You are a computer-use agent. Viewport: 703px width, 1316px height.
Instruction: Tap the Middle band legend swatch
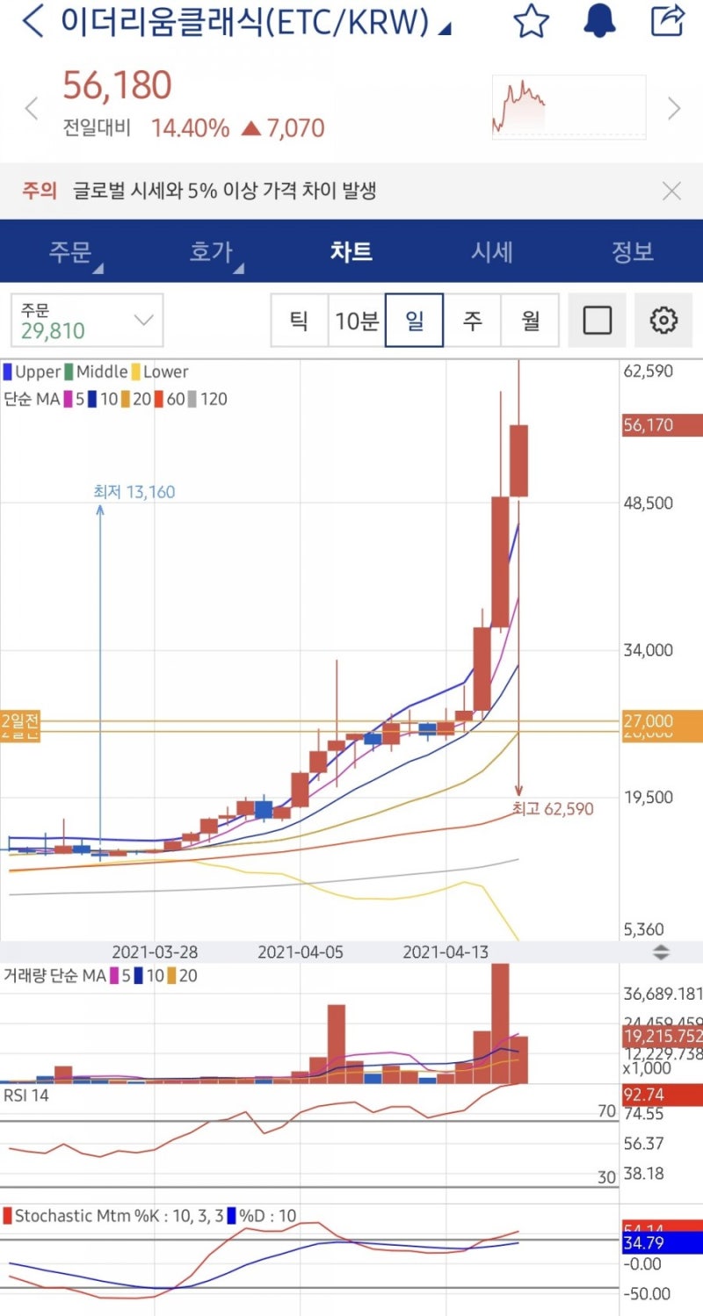point(69,372)
